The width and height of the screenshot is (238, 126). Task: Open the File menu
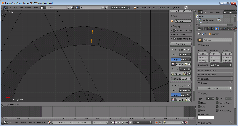[x=15, y=8]
